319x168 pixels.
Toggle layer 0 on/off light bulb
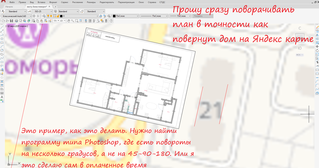(48, 16)
